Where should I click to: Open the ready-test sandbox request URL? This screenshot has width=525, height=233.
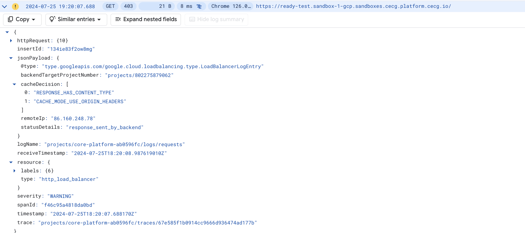pos(353,6)
